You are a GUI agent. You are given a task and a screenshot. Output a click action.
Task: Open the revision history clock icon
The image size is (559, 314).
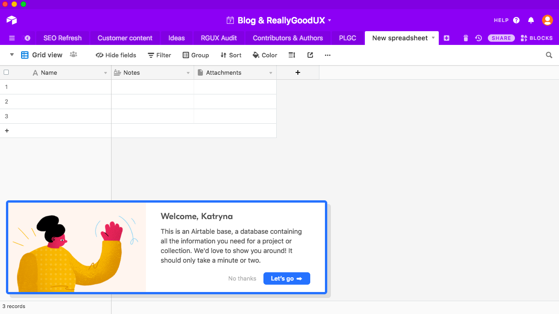[478, 38]
